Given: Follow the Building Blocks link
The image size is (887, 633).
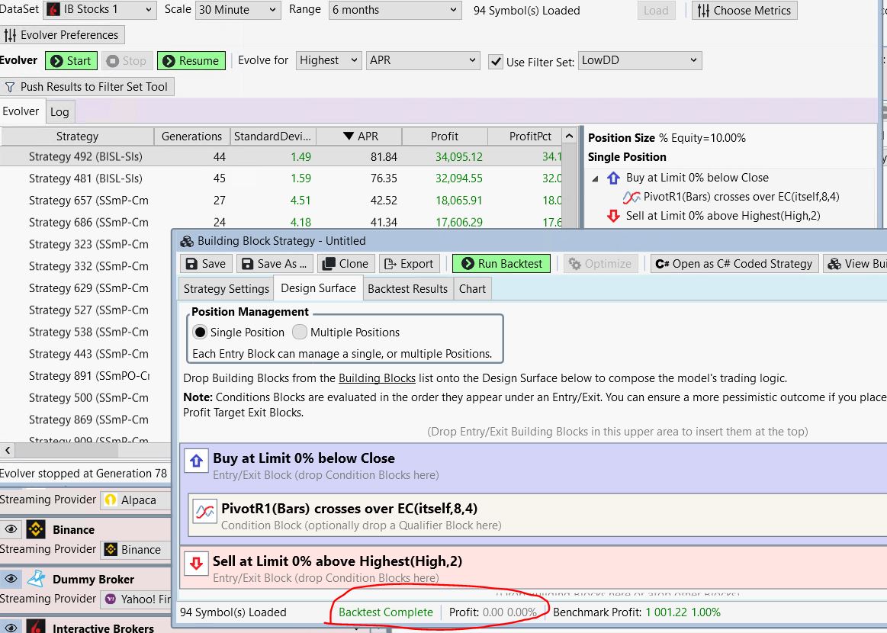Looking at the screenshot, I should (377, 378).
